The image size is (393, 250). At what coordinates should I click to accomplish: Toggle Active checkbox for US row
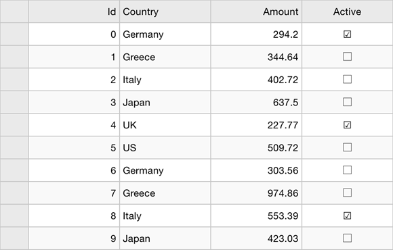[347, 147]
